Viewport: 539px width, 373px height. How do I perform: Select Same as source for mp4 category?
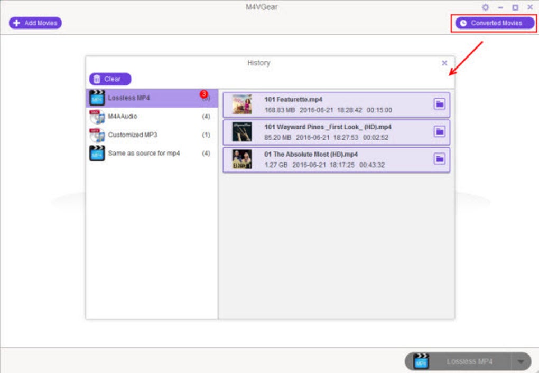click(152, 154)
